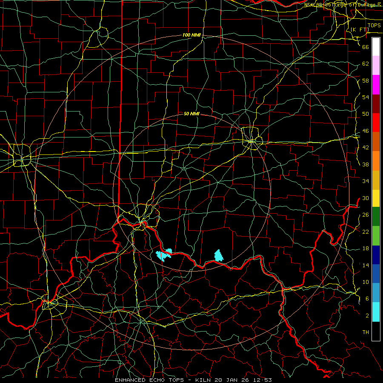
Task: Click the "14" legend value
Action: coord(366,265)
